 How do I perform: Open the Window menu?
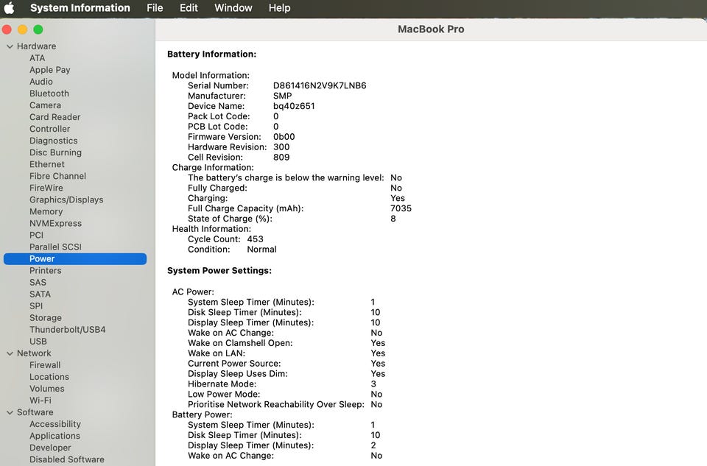(x=233, y=7)
